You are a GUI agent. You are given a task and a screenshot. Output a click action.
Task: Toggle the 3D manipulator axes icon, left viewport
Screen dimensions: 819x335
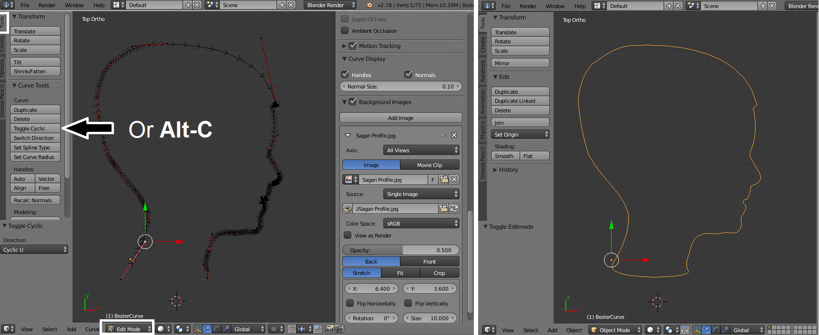click(x=198, y=329)
